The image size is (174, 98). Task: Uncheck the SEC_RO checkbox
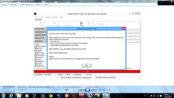(36, 57)
